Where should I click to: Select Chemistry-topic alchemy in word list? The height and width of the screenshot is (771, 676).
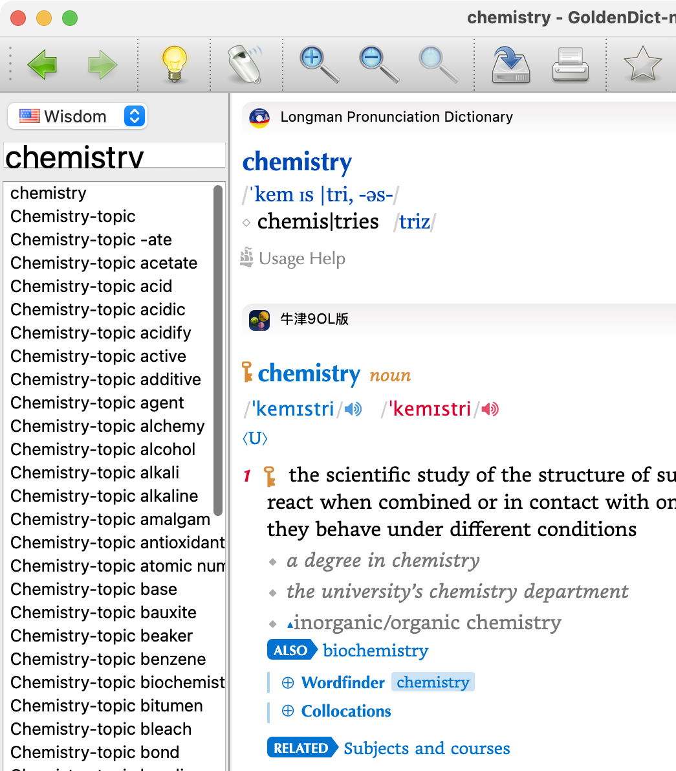coord(107,426)
